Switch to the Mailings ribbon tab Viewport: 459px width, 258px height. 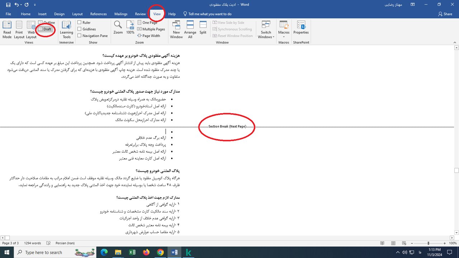(120, 14)
